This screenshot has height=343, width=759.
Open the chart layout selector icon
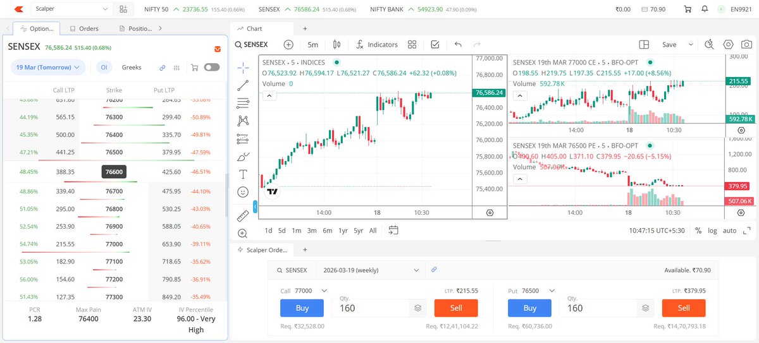click(644, 44)
